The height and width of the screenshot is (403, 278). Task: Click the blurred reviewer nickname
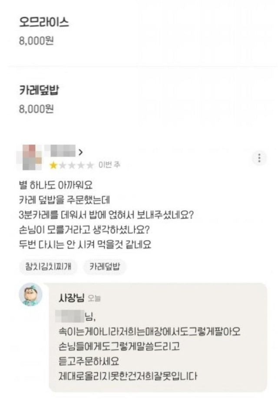(60, 151)
